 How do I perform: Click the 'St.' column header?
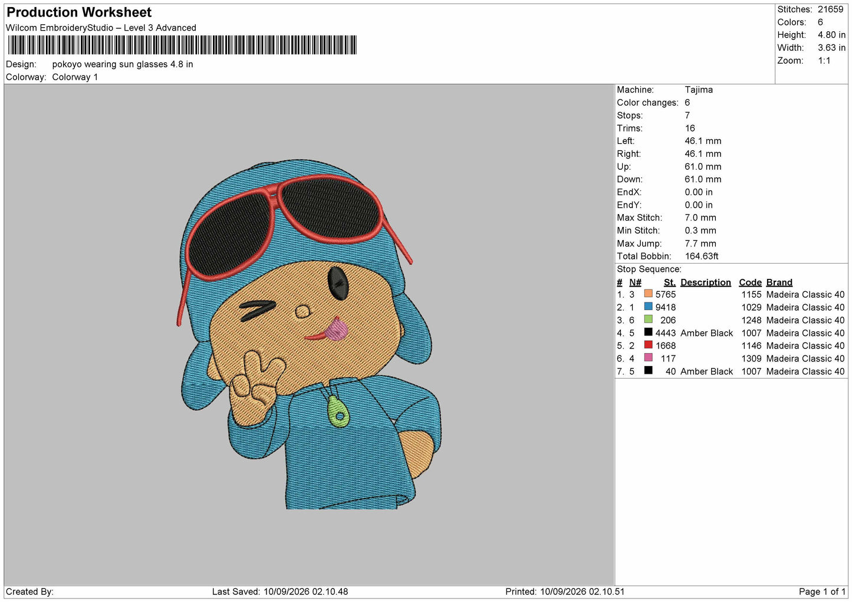coord(669,282)
